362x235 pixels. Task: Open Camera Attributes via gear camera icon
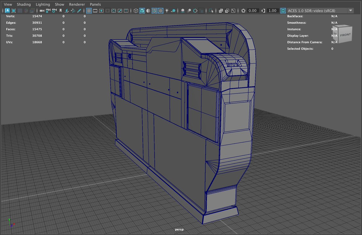coord(54,11)
